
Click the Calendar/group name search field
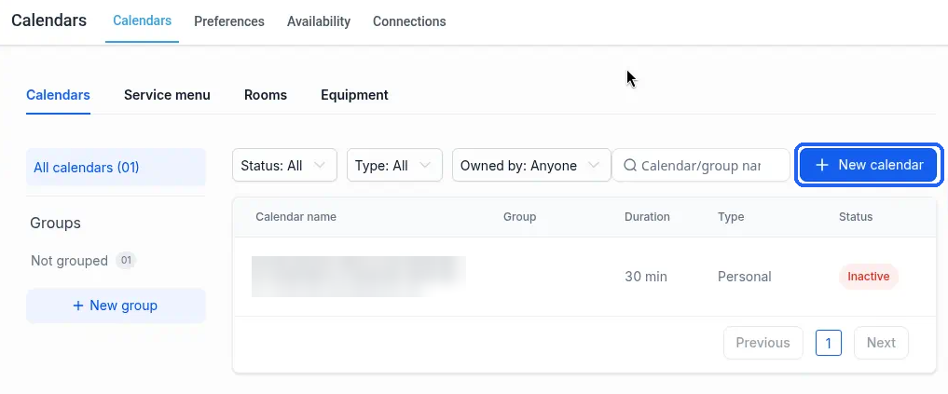[701, 165]
